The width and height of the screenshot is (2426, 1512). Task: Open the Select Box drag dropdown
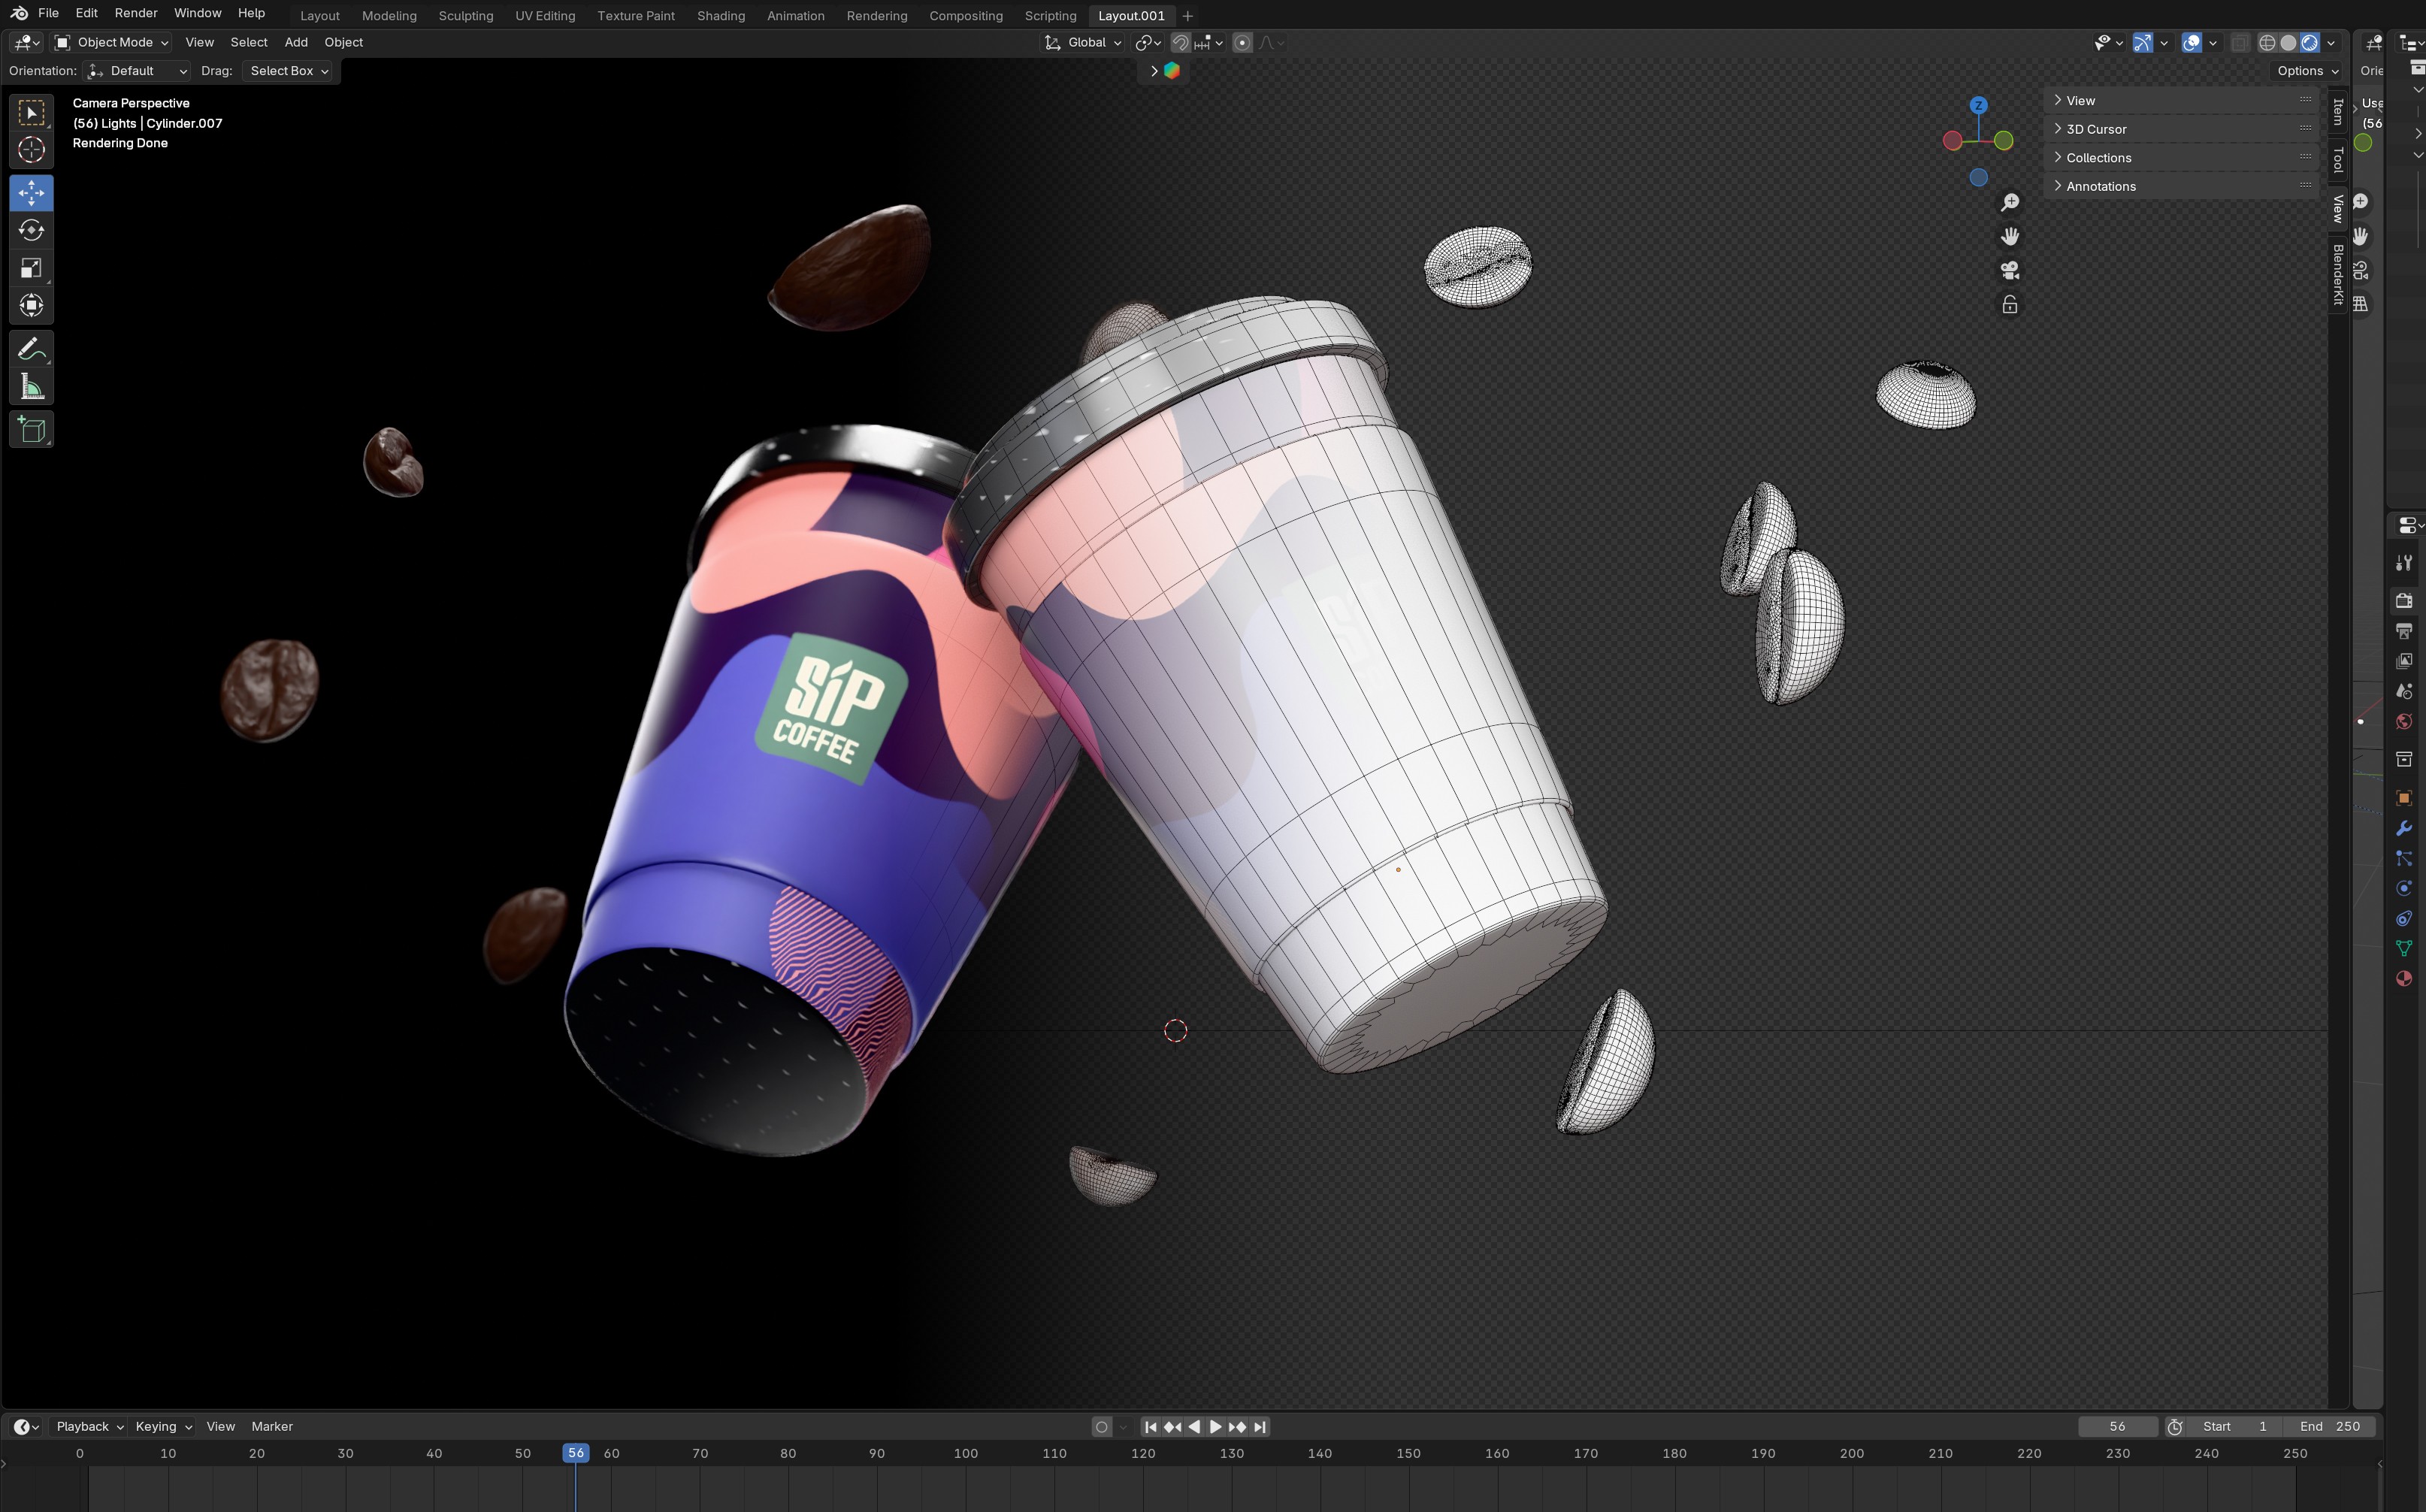[288, 71]
